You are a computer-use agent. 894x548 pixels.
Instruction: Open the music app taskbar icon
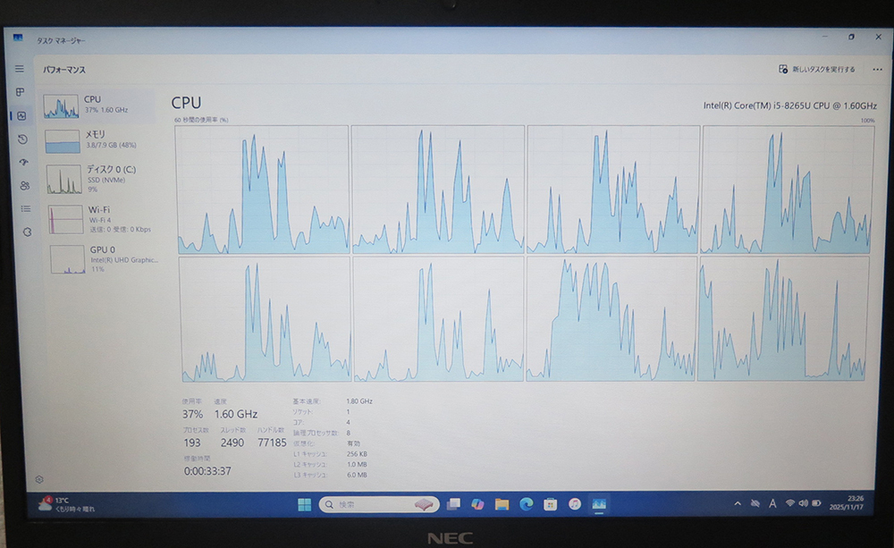[x=575, y=504]
